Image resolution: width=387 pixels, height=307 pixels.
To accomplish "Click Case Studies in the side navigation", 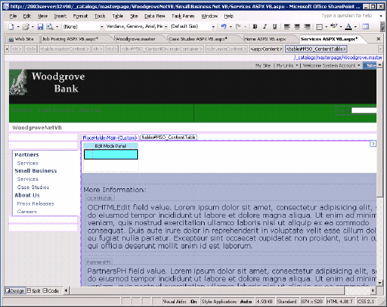I will tap(33, 188).
